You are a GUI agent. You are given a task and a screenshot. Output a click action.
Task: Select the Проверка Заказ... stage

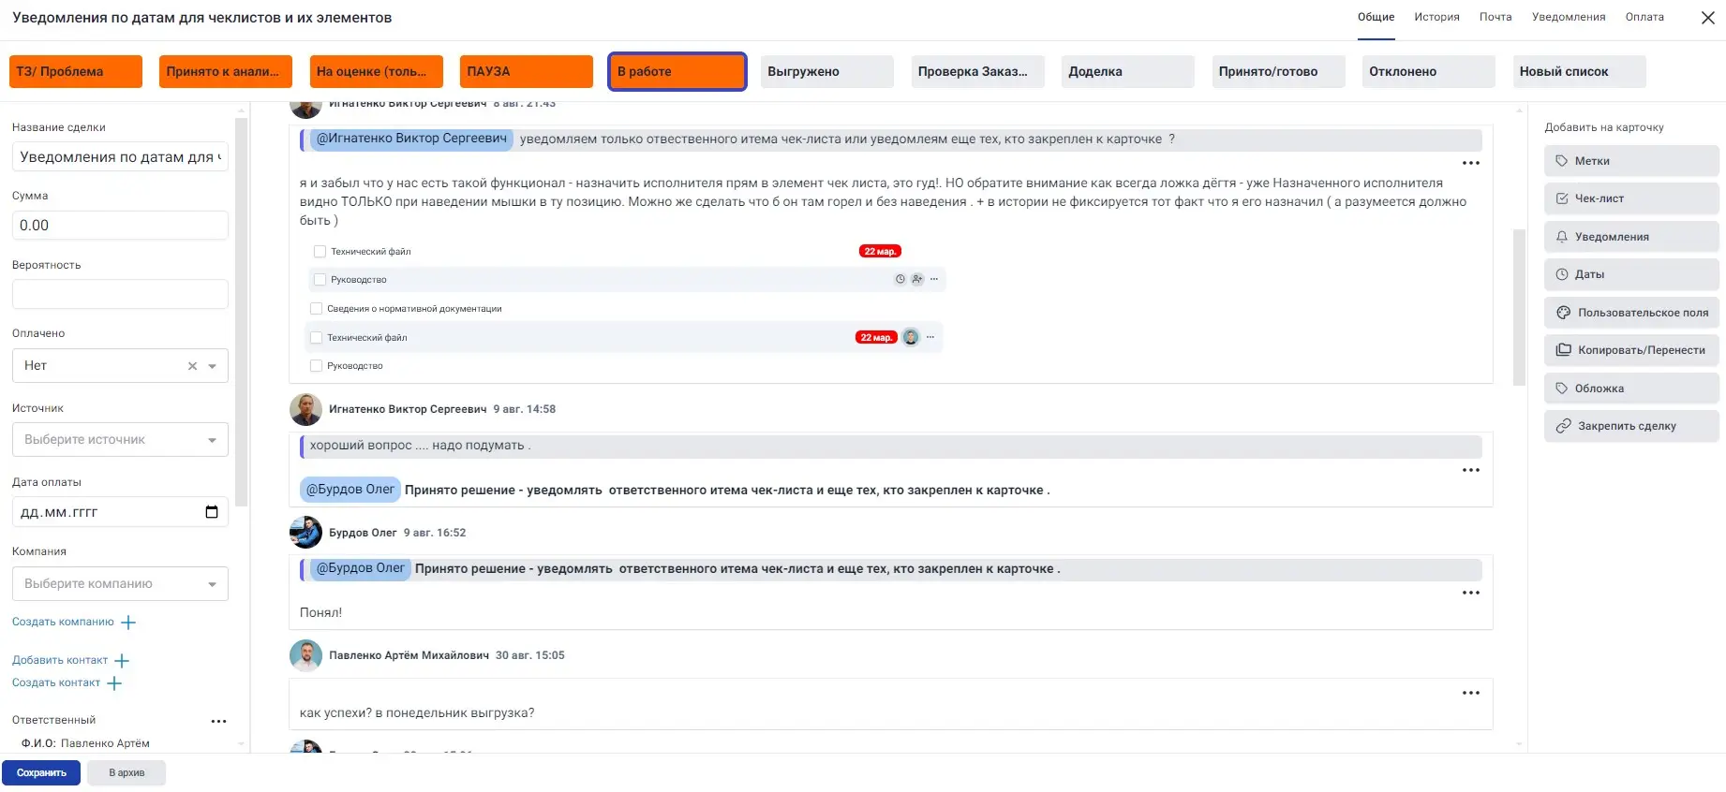tap(978, 71)
